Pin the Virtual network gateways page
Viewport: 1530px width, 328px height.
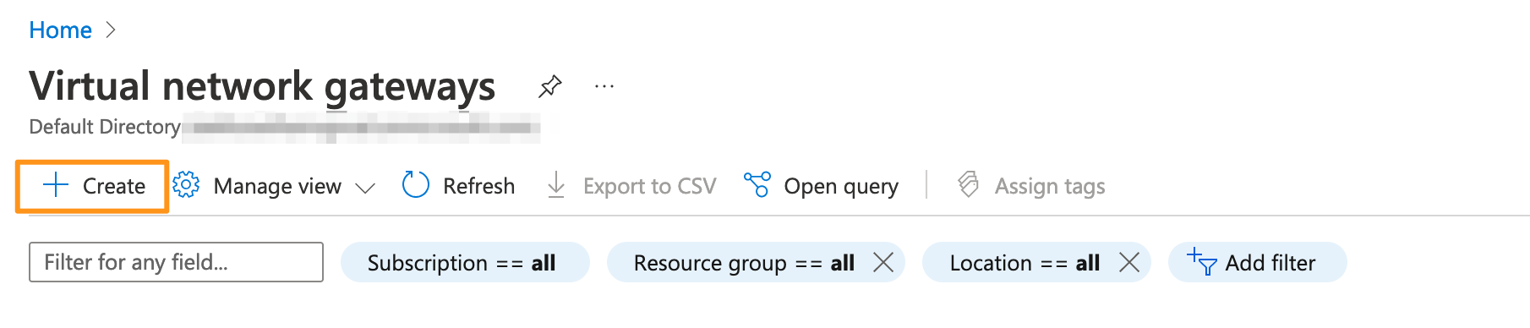point(550,86)
